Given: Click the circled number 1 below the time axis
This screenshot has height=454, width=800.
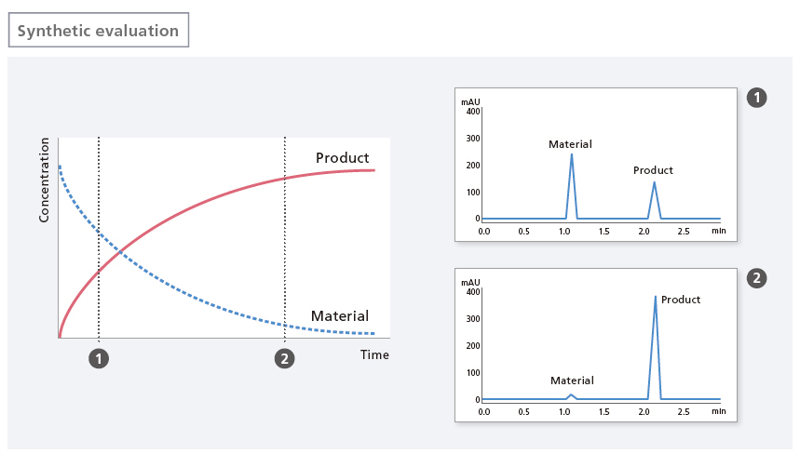Looking at the screenshot, I should pyautogui.click(x=98, y=357).
